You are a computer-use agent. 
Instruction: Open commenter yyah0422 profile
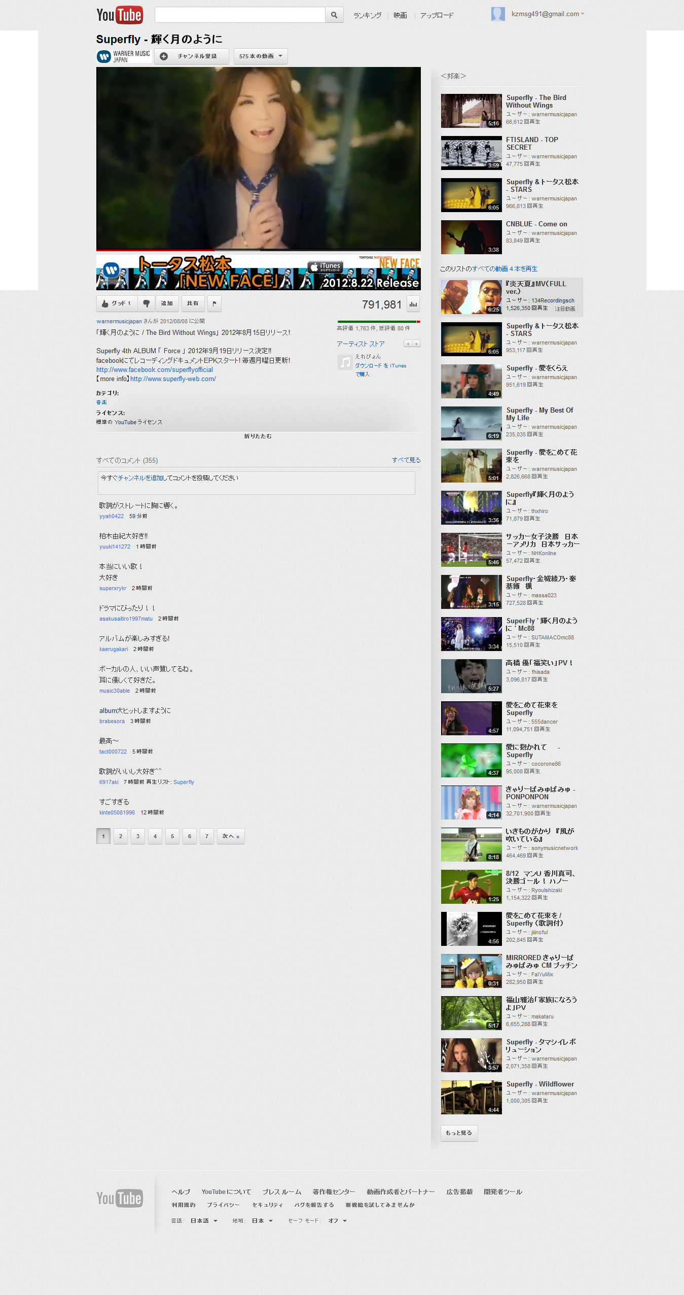click(112, 516)
